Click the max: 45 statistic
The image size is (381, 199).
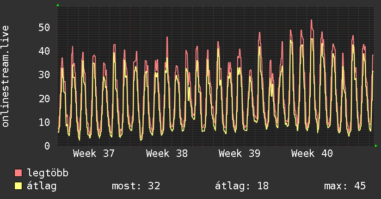345,186
